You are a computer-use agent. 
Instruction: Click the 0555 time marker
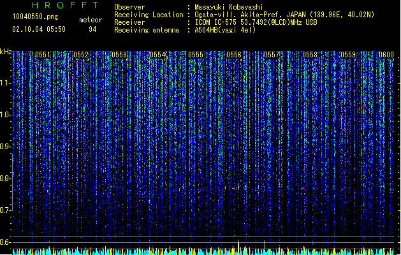coord(196,55)
